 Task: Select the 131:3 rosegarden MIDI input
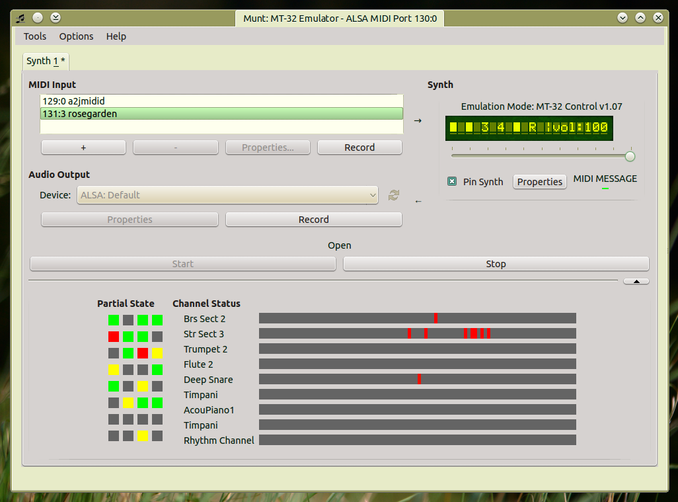click(221, 114)
